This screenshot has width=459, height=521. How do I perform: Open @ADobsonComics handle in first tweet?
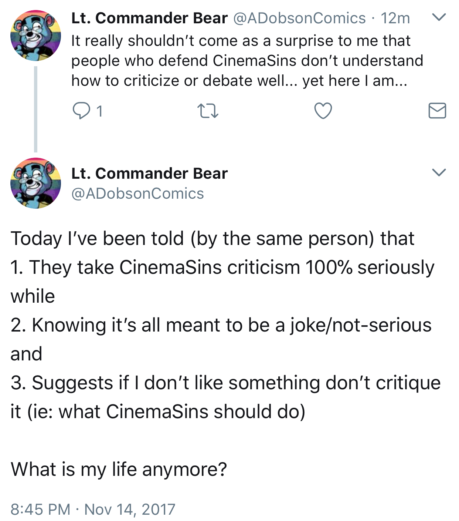pos(299,18)
